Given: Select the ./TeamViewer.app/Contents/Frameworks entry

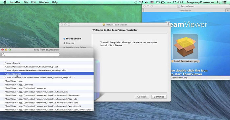Looking at the screenshot, I should coord(47,88).
